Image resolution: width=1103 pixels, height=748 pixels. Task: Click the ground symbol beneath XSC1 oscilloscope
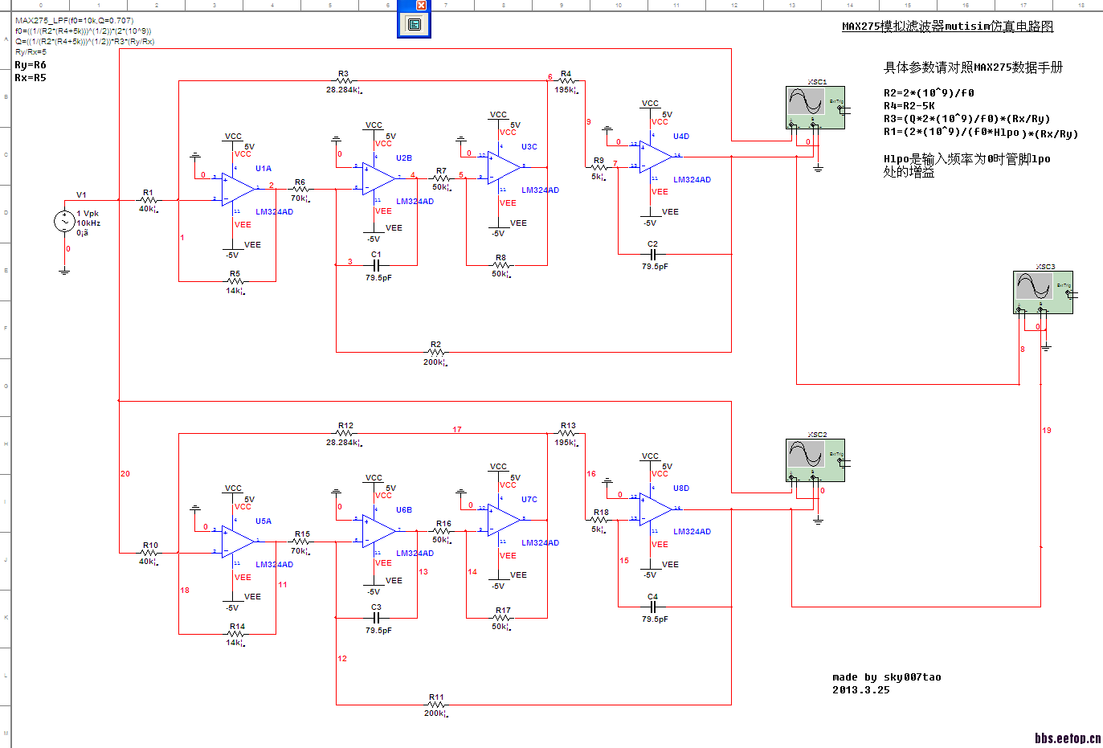pos(818,169)
